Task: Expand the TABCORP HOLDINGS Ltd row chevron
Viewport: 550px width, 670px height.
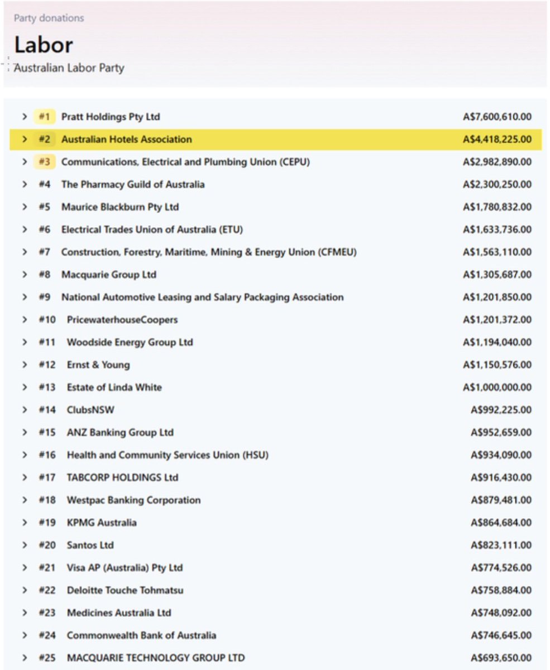Action: click(25, 477)
